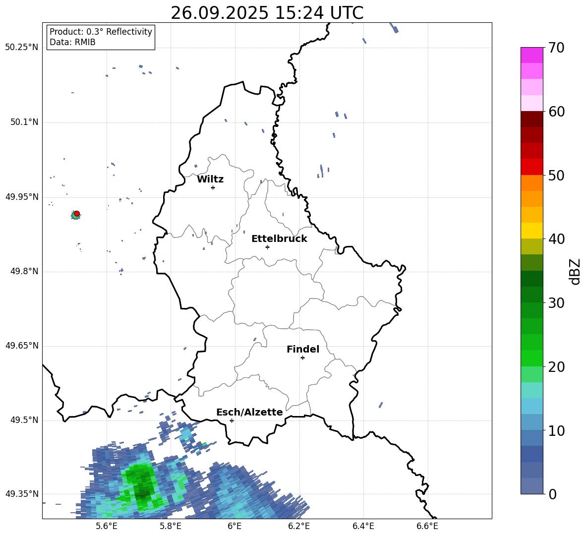This screenshot has width=587, height=536.
Task: Click the 50.25°N latitude label
Action: 22,48
